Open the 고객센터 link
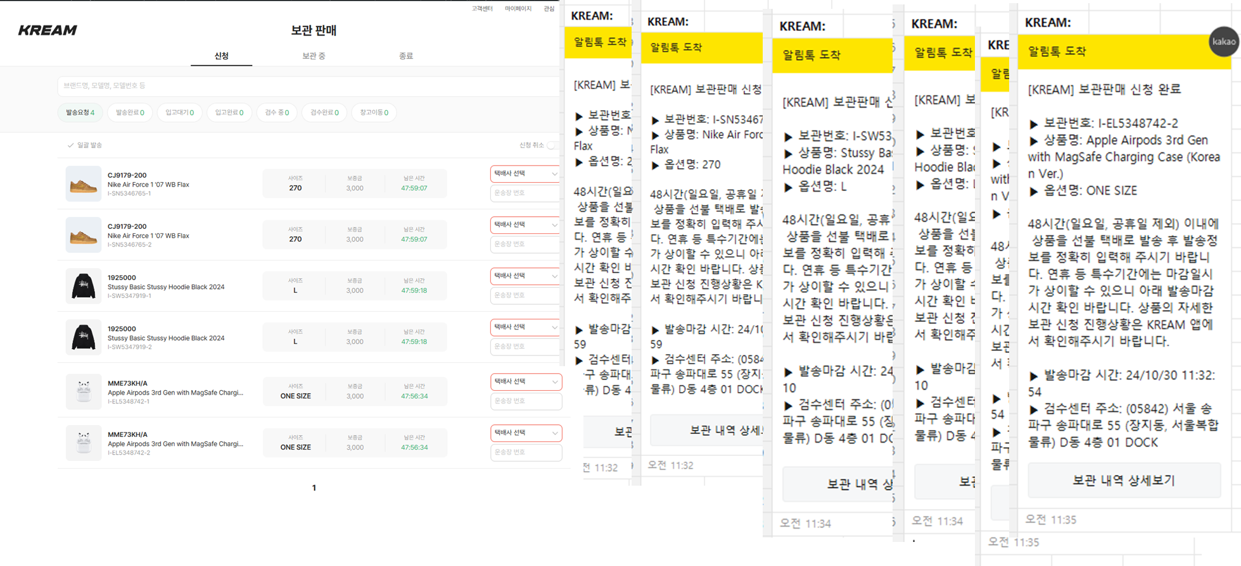1241x566 pixels. 482,9
